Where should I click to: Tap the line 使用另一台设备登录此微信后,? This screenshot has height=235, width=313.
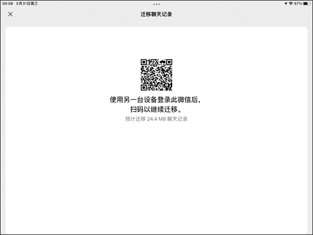point(155,99)
